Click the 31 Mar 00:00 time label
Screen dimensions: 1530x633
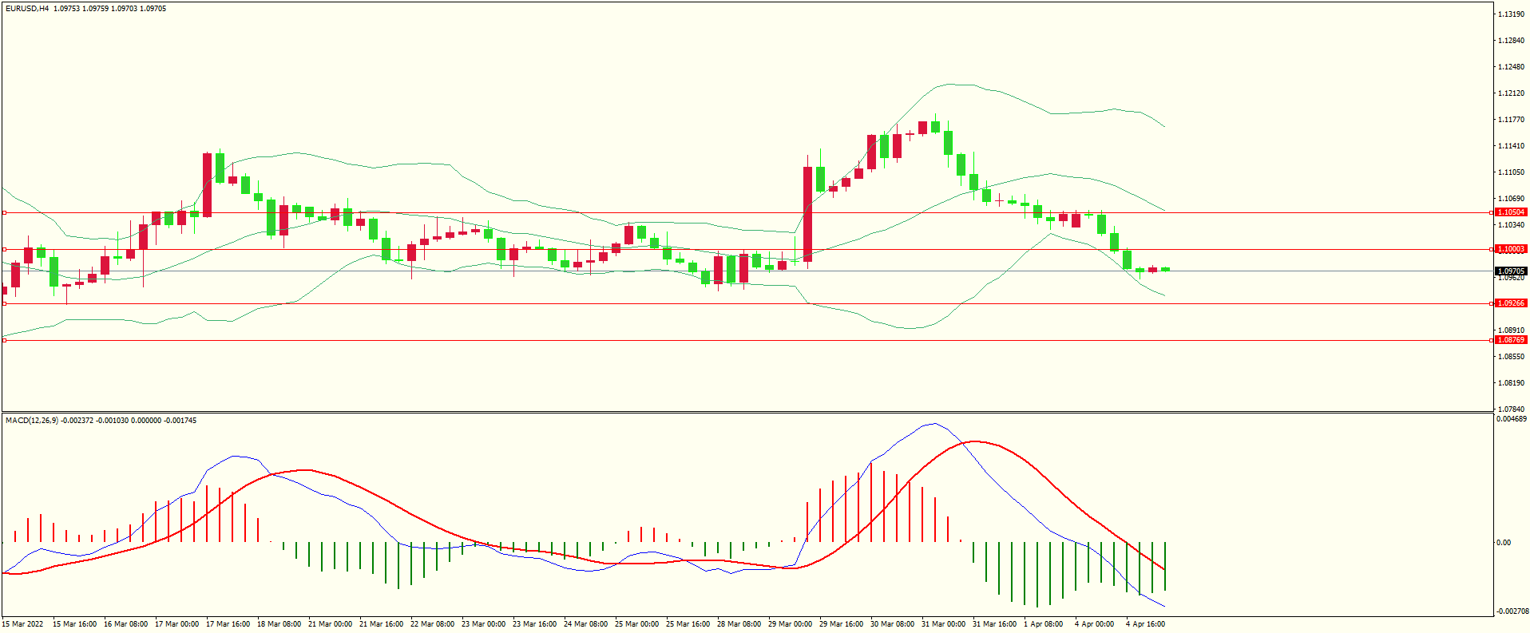[x=943, y=624]
